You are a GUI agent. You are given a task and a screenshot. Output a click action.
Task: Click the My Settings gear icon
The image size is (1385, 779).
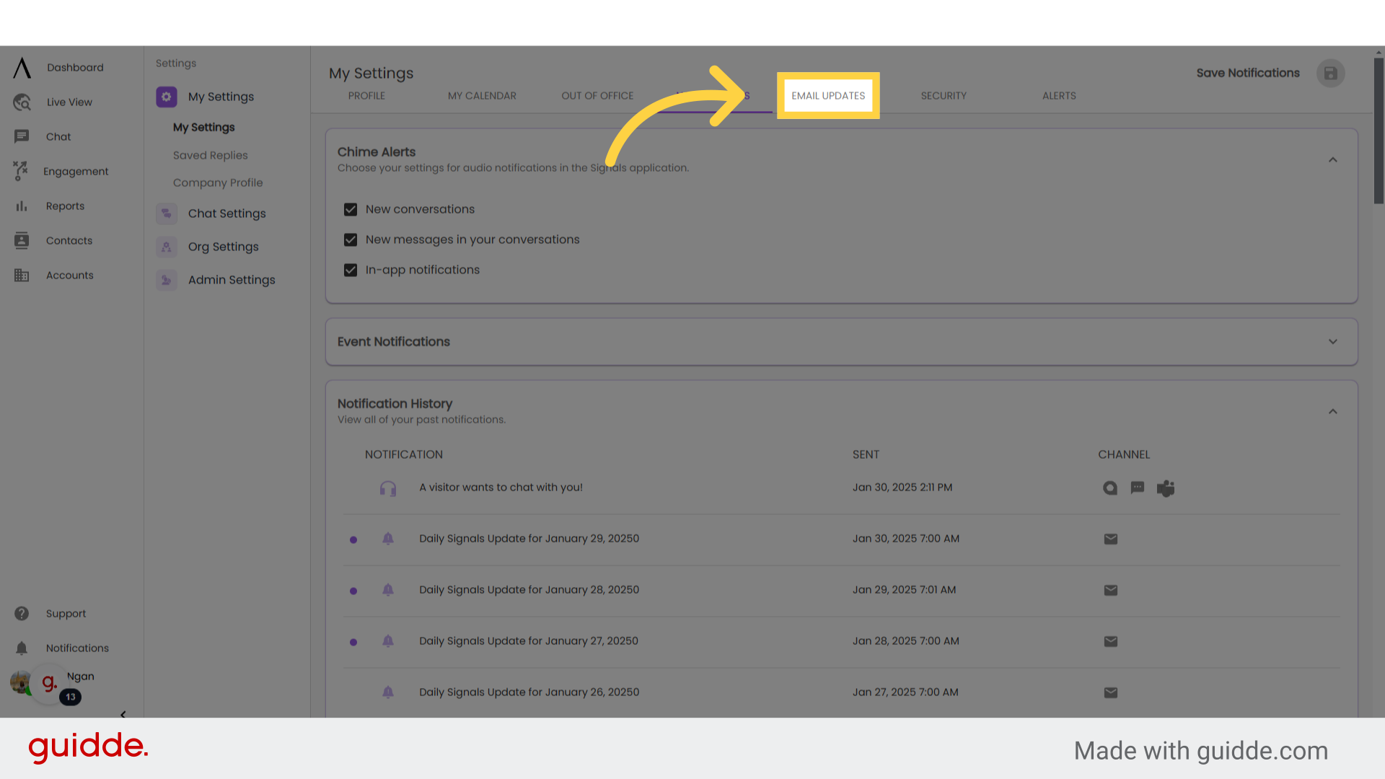click(x=167, y=97)
